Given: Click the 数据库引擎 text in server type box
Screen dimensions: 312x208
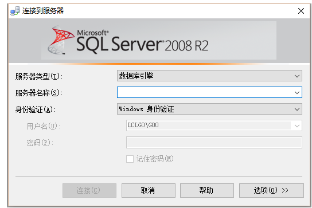Looking at the screenshot, I should pyautogui.click(x=136, y=76).
